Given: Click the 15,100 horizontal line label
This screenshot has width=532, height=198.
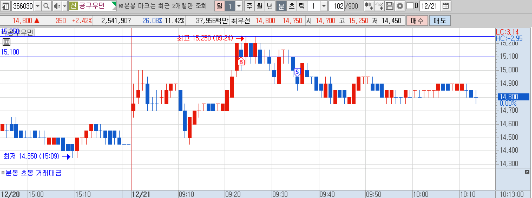Looking at the screenshot, I should (x=10, y=52).
